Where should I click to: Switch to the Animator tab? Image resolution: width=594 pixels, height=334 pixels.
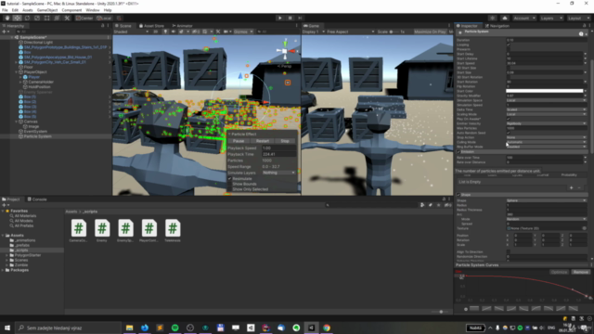182,26
